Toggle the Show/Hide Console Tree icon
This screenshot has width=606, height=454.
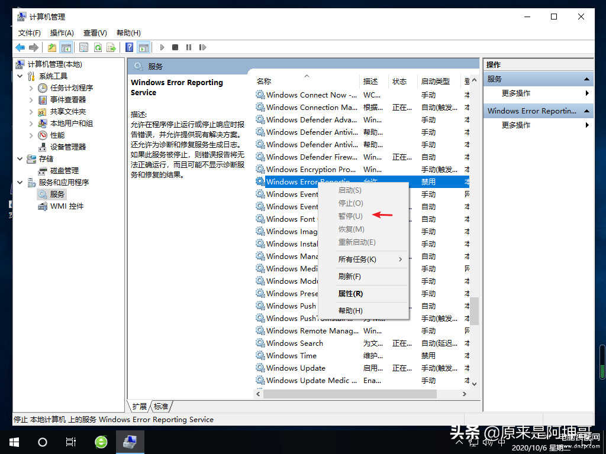point(66,47)
